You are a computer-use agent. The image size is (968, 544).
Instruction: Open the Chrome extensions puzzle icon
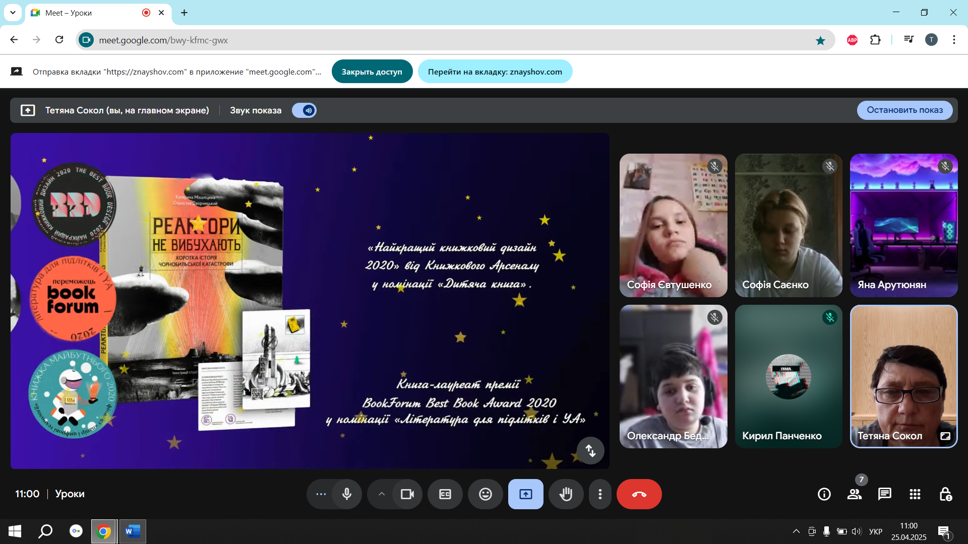[876, 40]
